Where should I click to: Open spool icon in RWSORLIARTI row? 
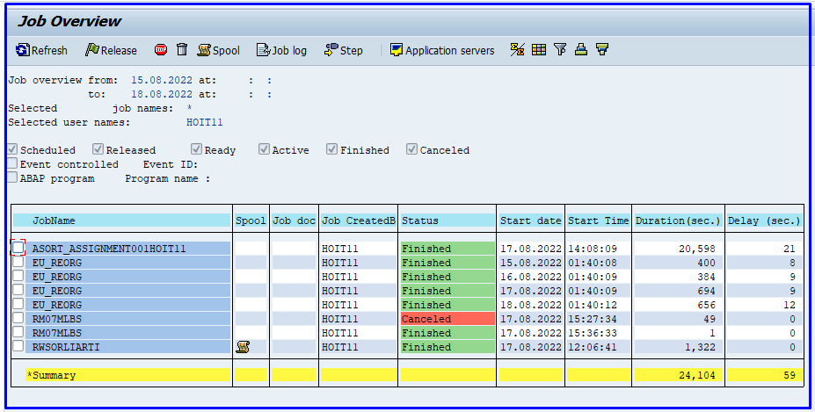(243, 347)
